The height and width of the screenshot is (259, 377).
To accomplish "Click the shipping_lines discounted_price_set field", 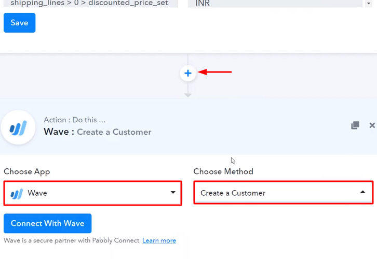I will tap(91, 3).
